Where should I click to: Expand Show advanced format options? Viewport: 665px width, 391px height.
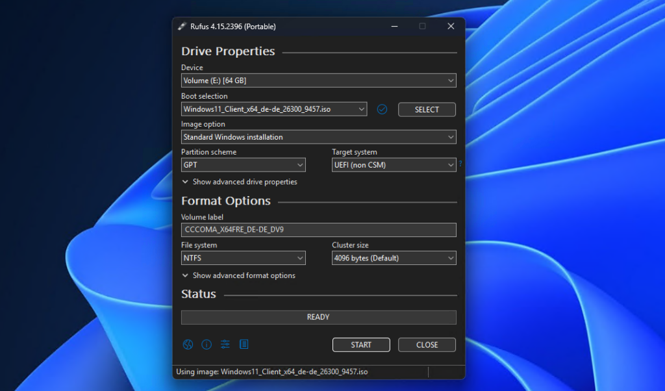point(239,275)
